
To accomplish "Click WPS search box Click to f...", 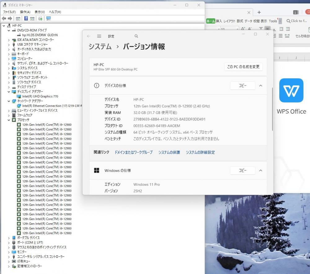I will [x=297, y=21].
